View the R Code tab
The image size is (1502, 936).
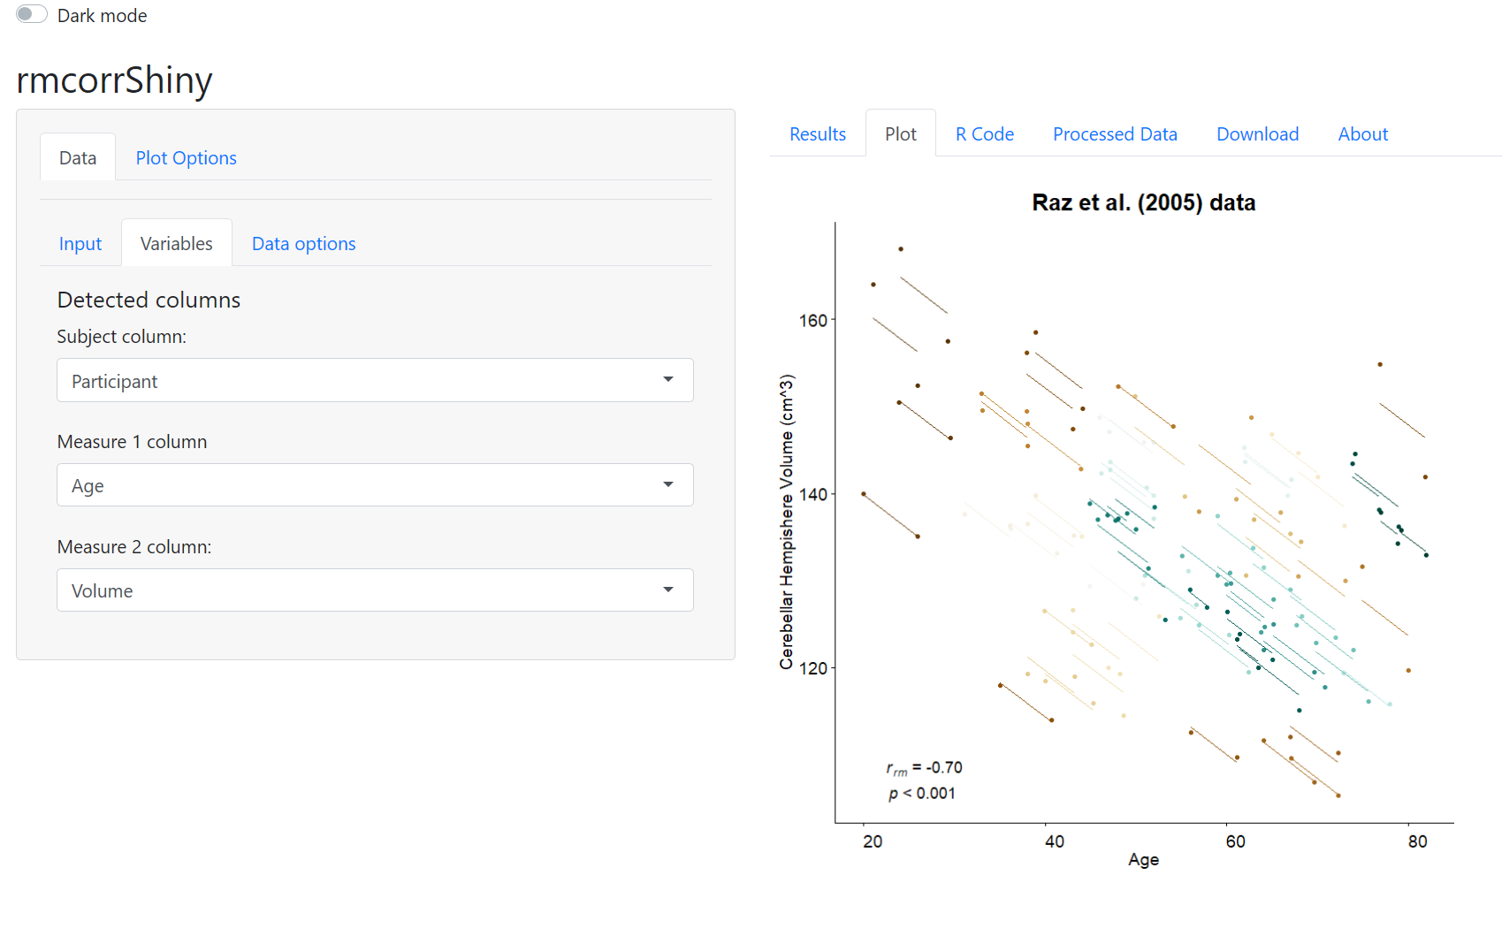coord(984,134)
